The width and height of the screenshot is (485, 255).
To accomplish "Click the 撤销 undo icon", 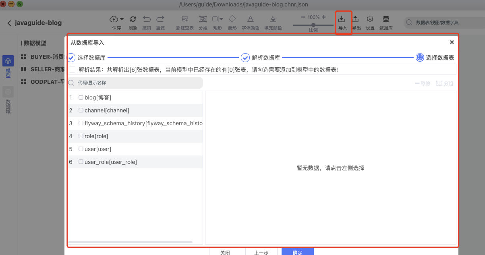I will [x=147, y=19].
